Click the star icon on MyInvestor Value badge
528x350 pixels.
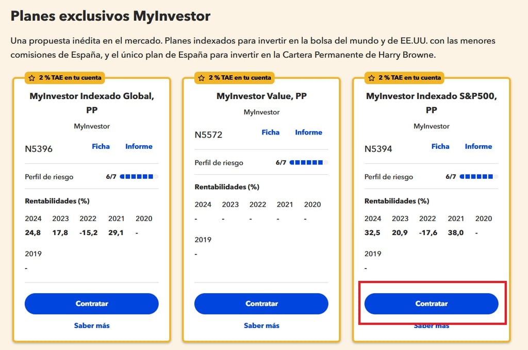point(202,78)
